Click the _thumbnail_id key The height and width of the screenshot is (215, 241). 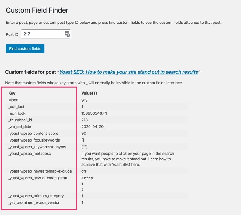point(20,120)
